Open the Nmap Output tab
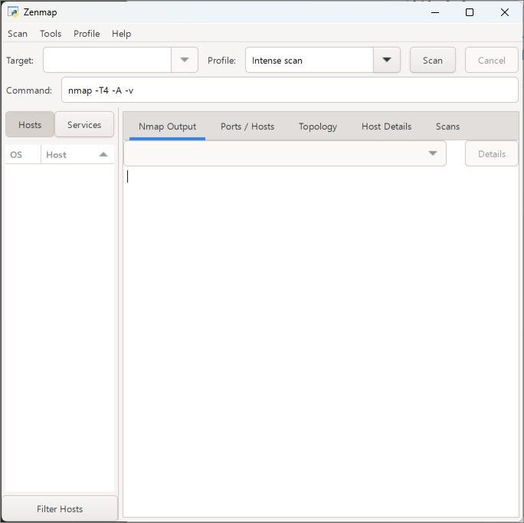 167,127
